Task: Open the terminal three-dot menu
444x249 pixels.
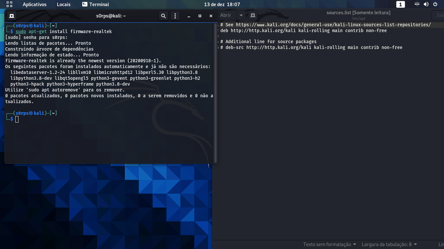Action: [x=175, y=16]
